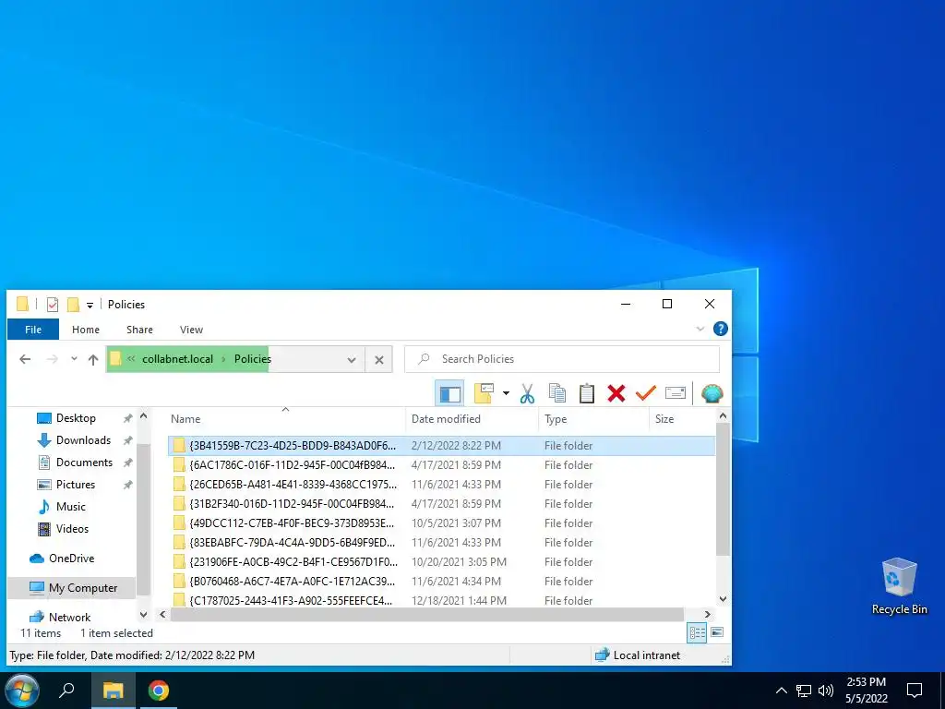The width and height of the screenshot is (945, 709).
Task: Select folder {49DCC112-C7EB-4F0F-BEC9-373D8953E...
Action: pos(441,523)
